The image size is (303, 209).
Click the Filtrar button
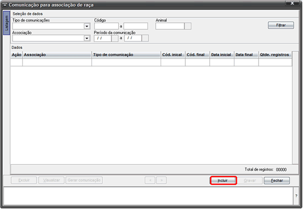281,25
